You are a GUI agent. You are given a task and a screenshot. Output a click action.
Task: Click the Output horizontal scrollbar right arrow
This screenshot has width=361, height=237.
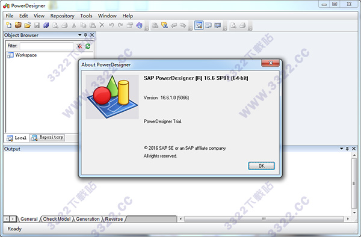tap(347, 219)
